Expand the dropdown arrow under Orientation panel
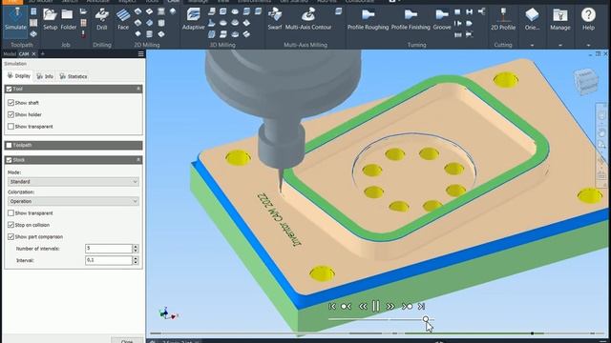 tap(532, 45)
